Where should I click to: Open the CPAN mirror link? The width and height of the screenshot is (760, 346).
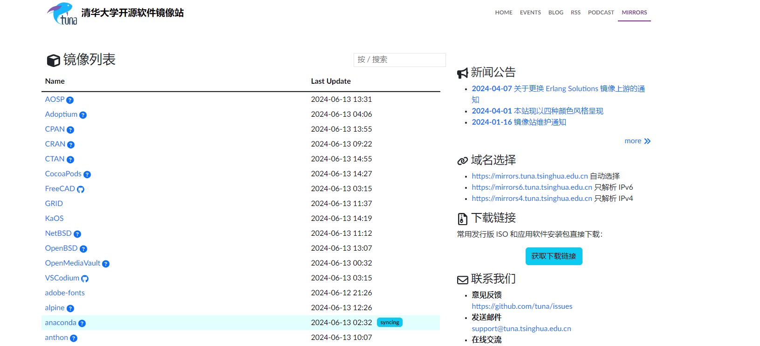(55, 129)
